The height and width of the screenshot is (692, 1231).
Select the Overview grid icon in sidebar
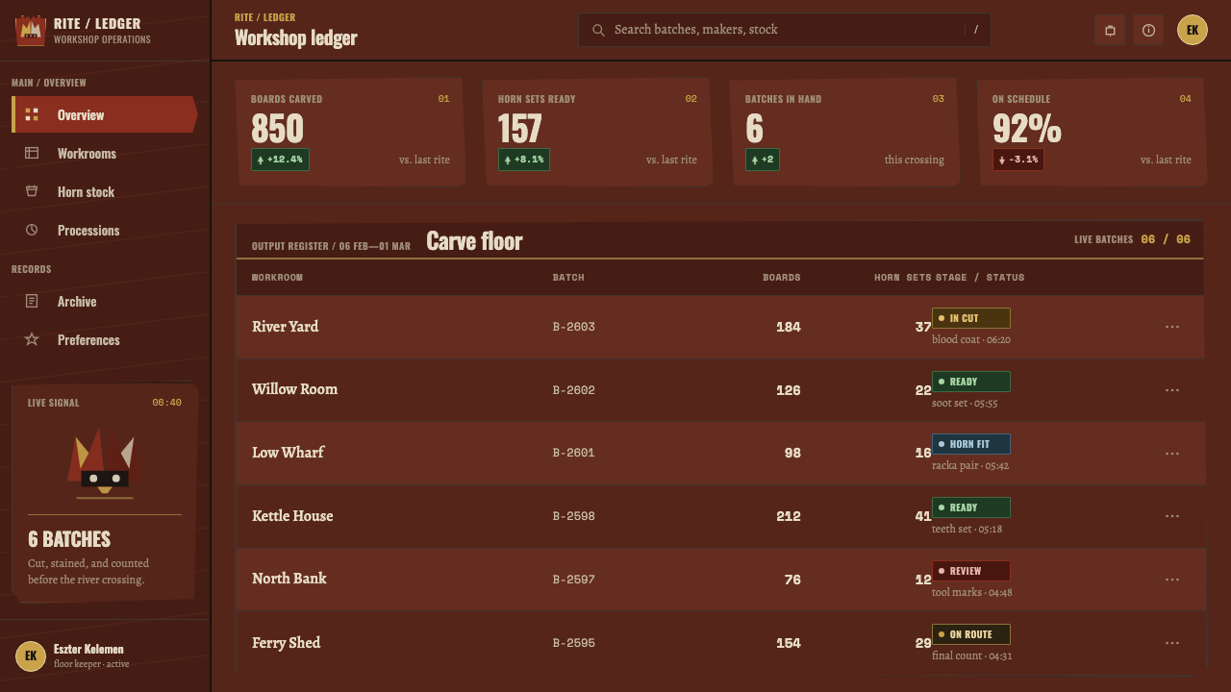pos(32,114)
